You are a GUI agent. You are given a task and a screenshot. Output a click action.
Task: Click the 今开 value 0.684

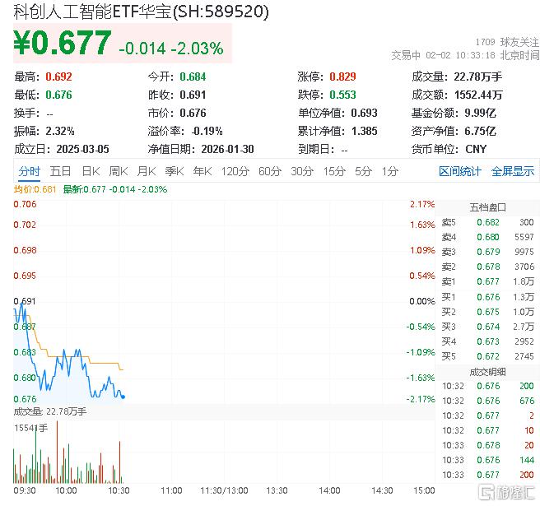(x=193, y=77)
